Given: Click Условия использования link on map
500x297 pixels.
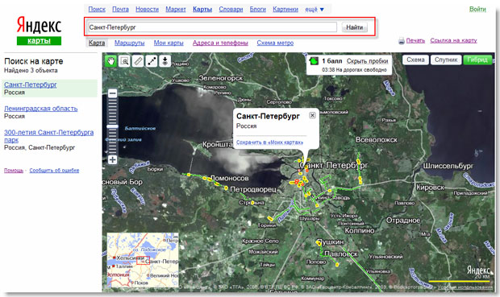Looking at the screenshot, I should point(465,287).
